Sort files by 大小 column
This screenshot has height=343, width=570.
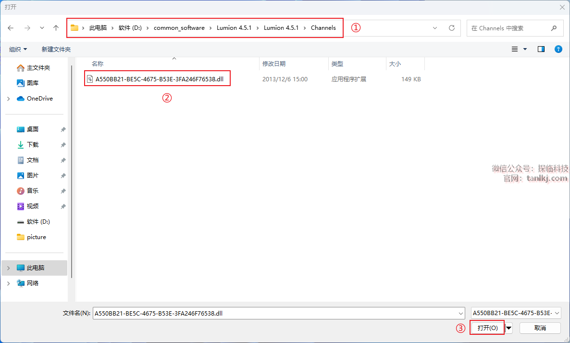[395, 64]
